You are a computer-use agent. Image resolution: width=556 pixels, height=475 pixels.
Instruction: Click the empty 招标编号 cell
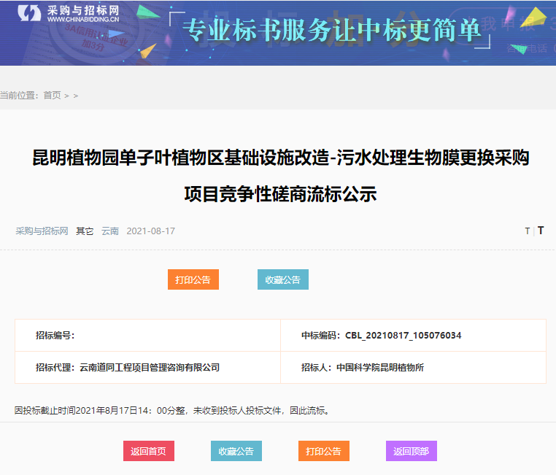pos(147,336)
